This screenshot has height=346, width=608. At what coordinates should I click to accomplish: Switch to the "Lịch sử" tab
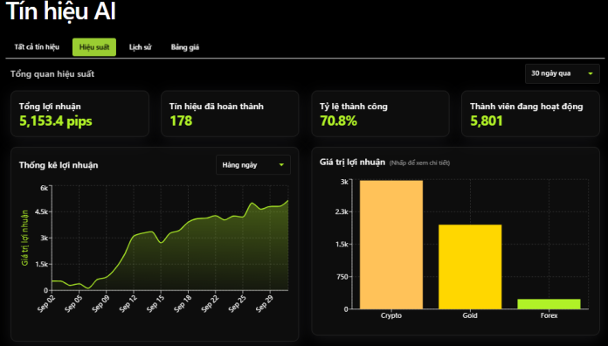(140, 47)
